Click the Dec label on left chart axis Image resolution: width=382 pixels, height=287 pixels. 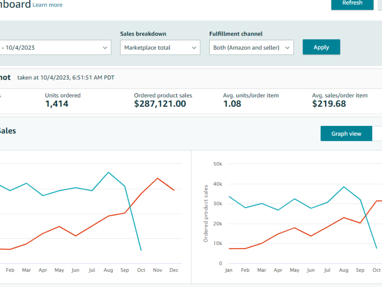pyautogui.click(x=174, y=270)
